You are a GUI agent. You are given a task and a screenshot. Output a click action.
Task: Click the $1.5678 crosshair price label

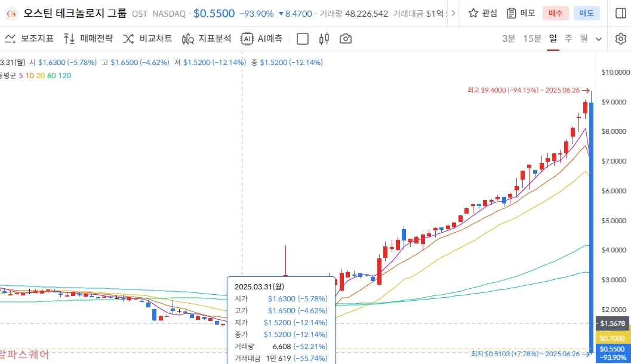tap(612, 323)
